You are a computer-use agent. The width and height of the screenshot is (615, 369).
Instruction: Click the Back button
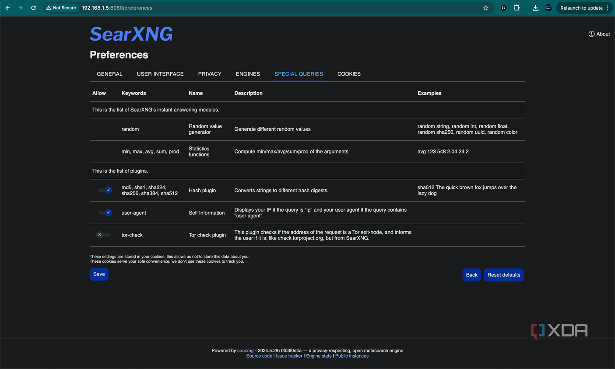point(471,275)
